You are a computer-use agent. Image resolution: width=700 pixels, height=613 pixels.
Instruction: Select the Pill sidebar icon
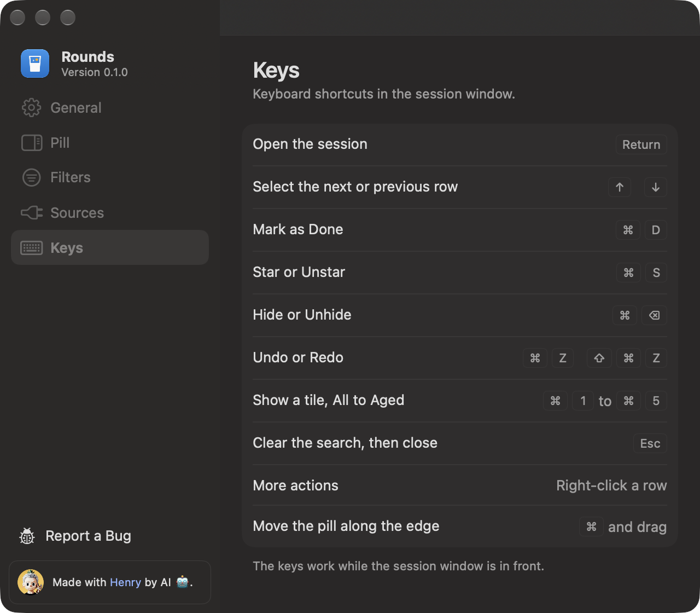click(x=31, y=143)
